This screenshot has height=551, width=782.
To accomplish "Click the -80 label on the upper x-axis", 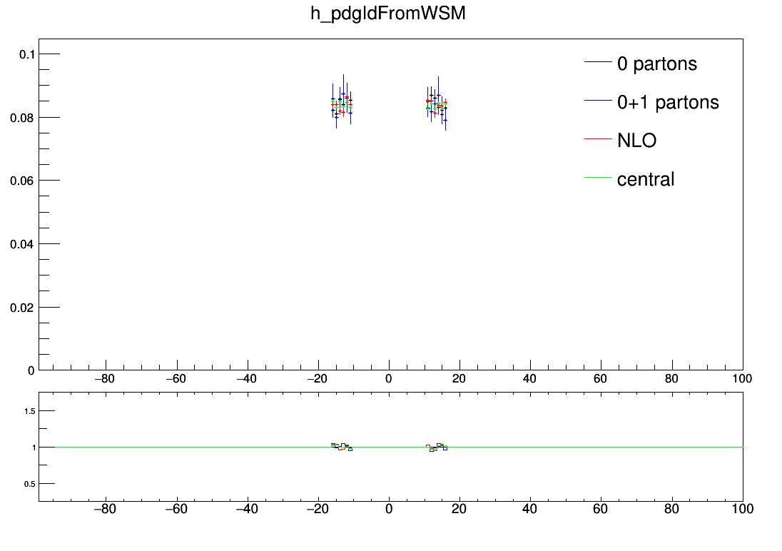I will (104, 379).
